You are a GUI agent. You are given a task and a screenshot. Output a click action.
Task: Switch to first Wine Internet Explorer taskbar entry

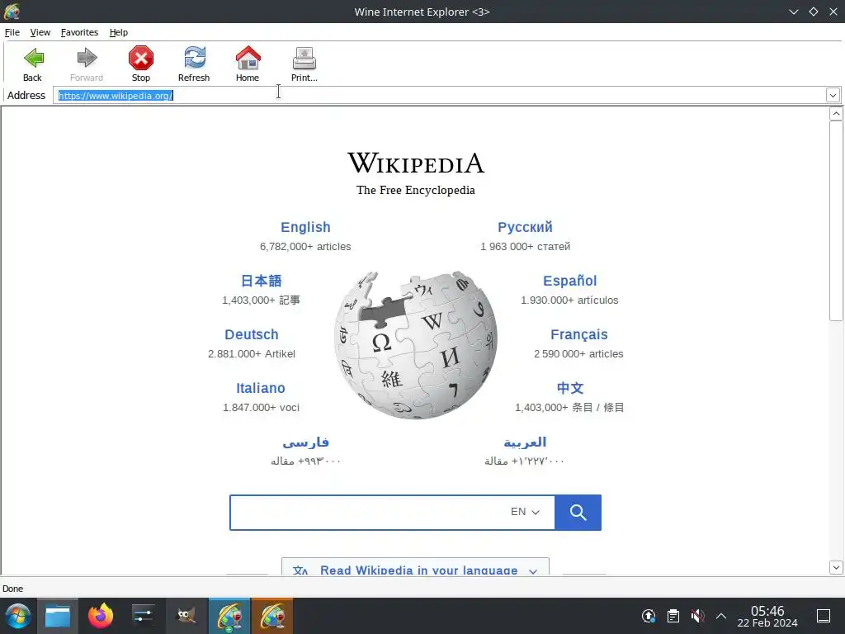[x=229, y=616]
